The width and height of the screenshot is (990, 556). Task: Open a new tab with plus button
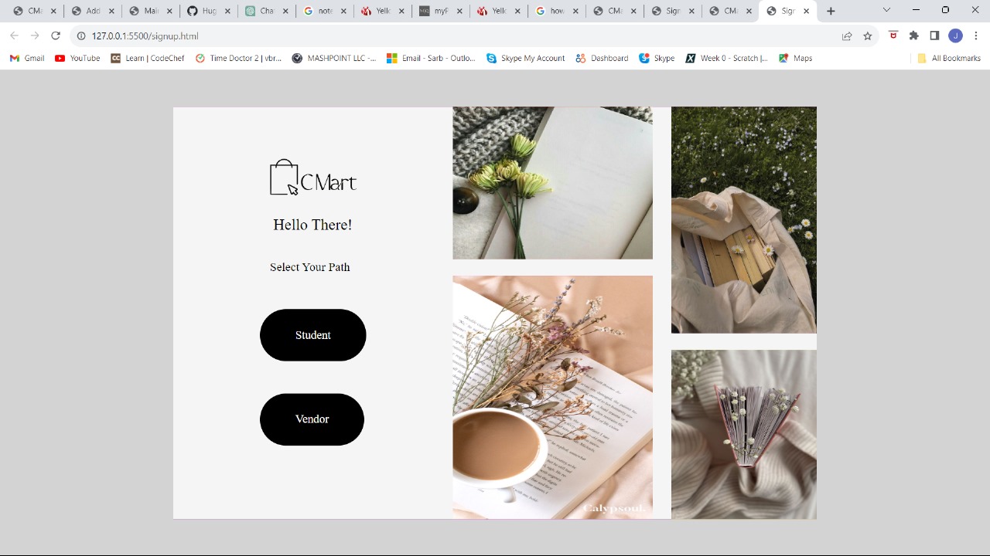(x=831, y=11)
